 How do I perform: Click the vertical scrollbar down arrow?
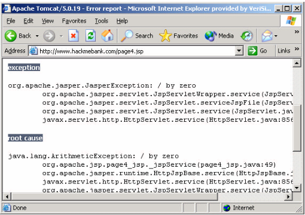(x=297, y=188)
